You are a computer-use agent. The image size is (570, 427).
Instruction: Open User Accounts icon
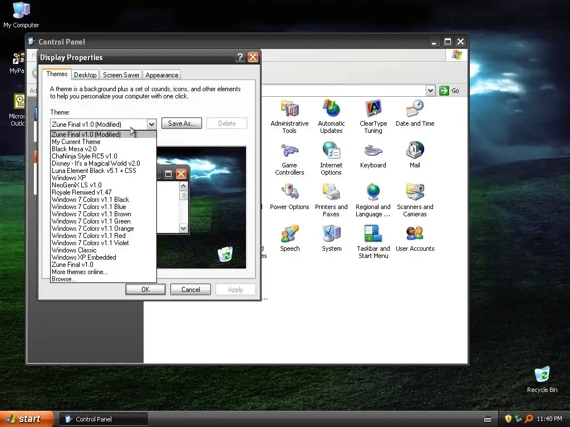point(415,238)
